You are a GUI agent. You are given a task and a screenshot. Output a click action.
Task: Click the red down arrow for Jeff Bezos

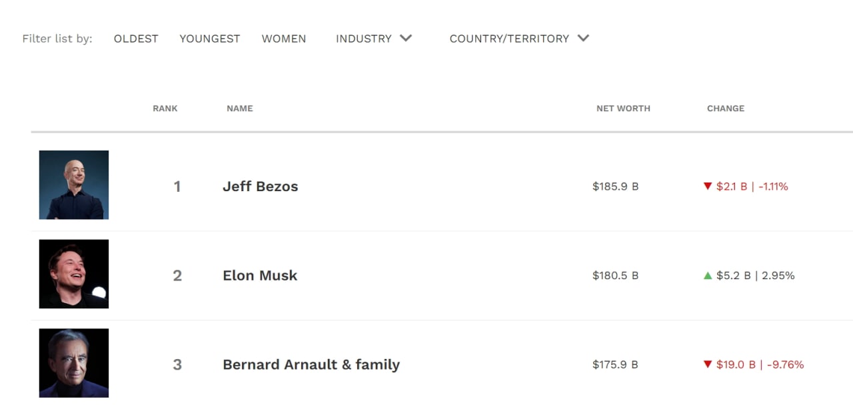tap(708, 187)
